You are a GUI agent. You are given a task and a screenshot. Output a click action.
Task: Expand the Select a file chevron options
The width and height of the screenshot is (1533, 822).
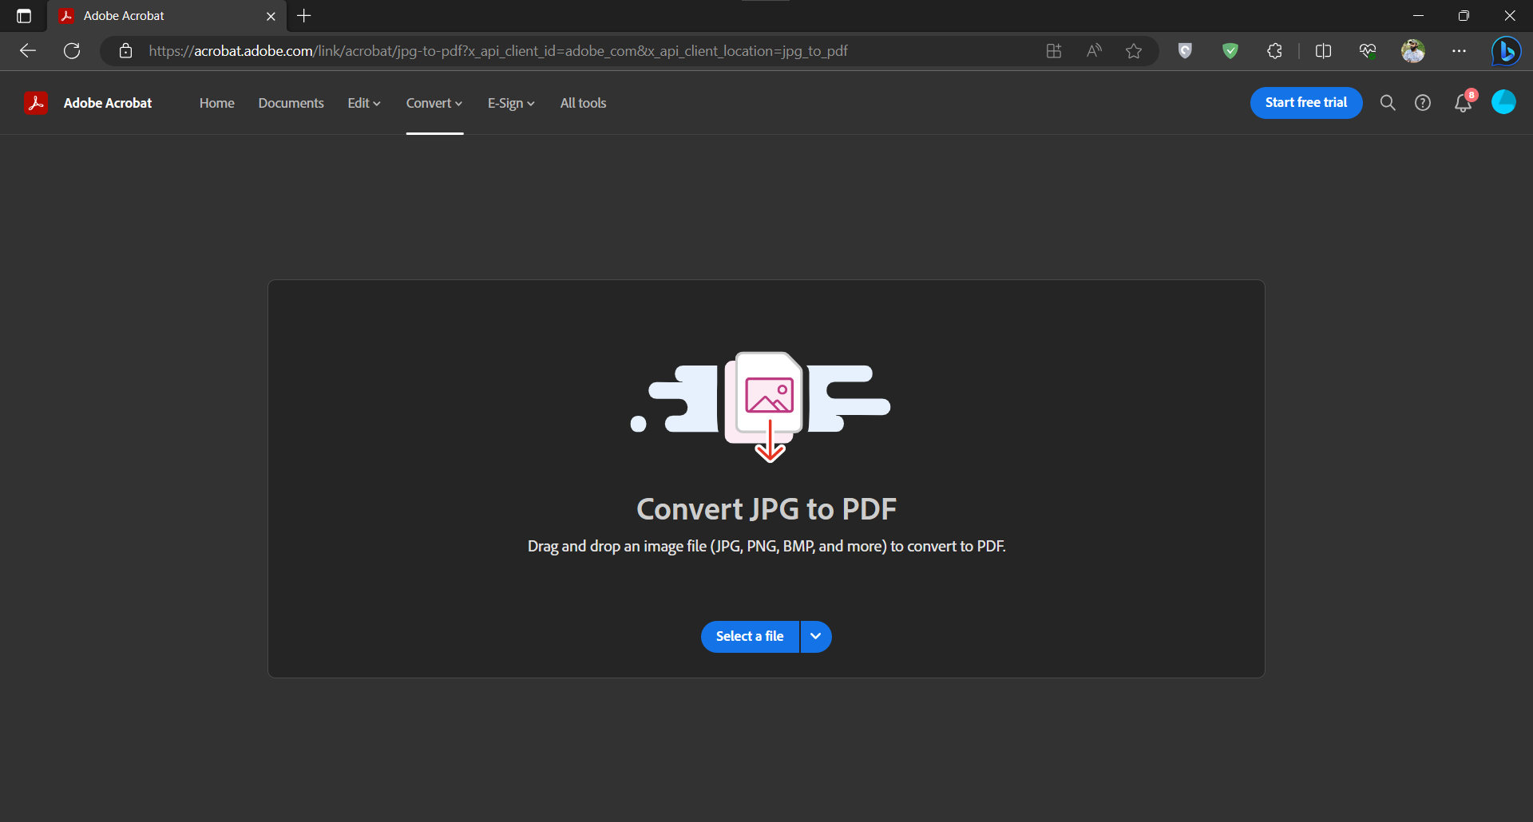click(815, 636)
